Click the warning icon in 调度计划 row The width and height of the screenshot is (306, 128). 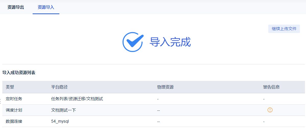point(270,110)
